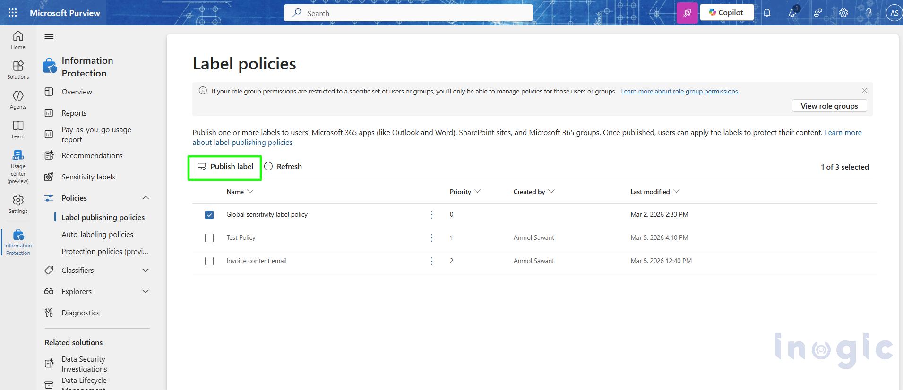The height and width of the screenshot is (390, 903).
Task: Click the Copilot button
Action: [727, 13]
